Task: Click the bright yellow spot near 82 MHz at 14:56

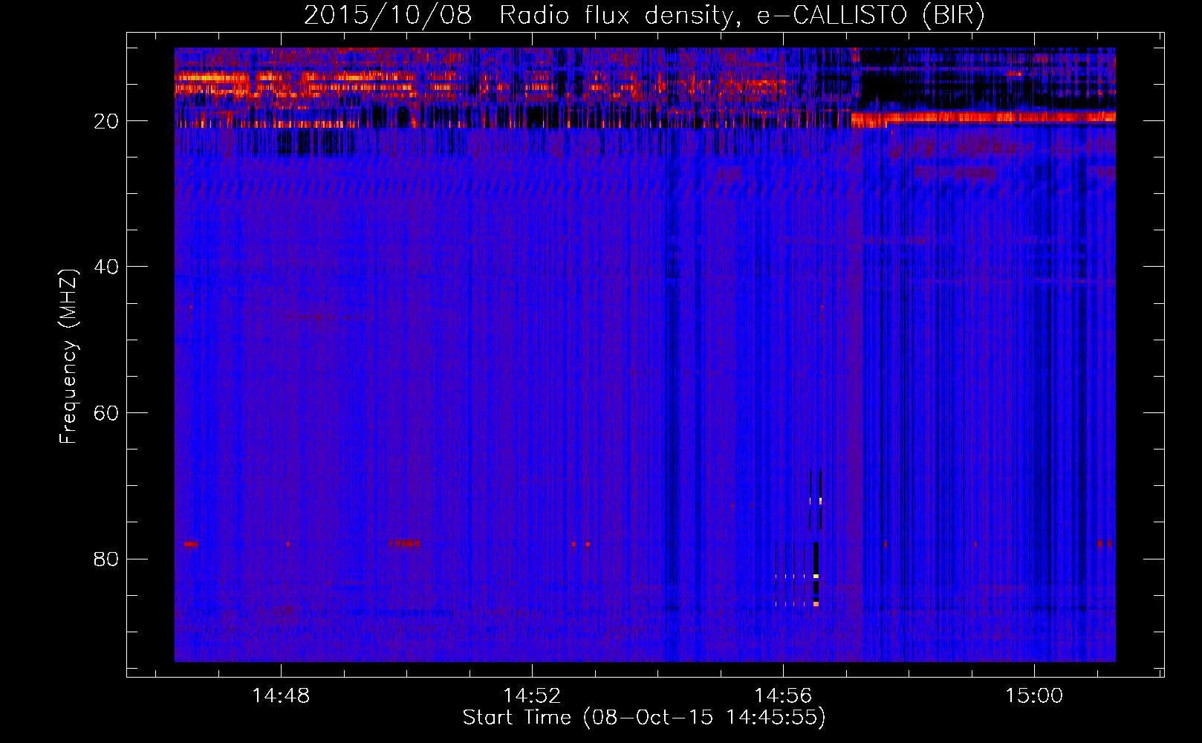Action: 816,576
